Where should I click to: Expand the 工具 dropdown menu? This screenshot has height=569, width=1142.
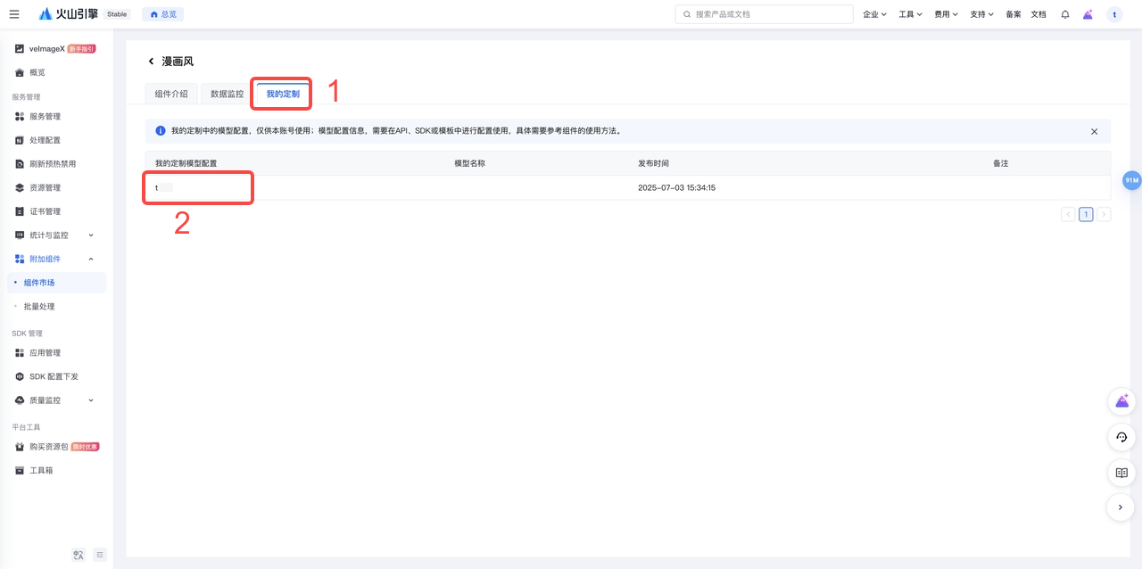910,14
